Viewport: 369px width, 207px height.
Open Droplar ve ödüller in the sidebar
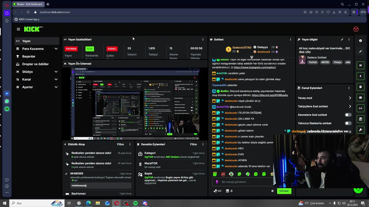(37, 64)
